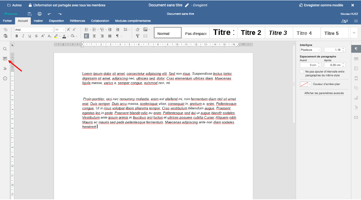Click Enregistrer comme modèle
Image resolution: width=361 pixels, height=200 pixels.
321,5
